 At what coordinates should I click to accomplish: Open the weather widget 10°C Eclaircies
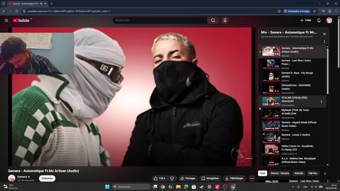click(x=10, y=187)
